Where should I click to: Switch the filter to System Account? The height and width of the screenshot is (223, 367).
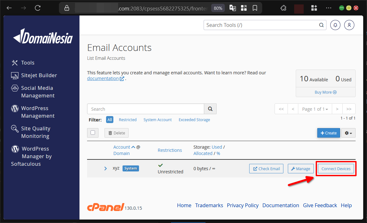tap(157, 120)
